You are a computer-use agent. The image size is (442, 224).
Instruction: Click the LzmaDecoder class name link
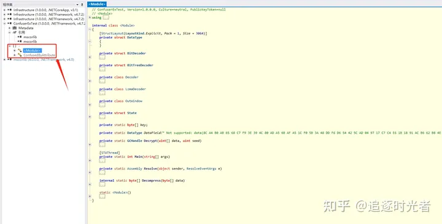pyautogui.click(x=136, y=89)
